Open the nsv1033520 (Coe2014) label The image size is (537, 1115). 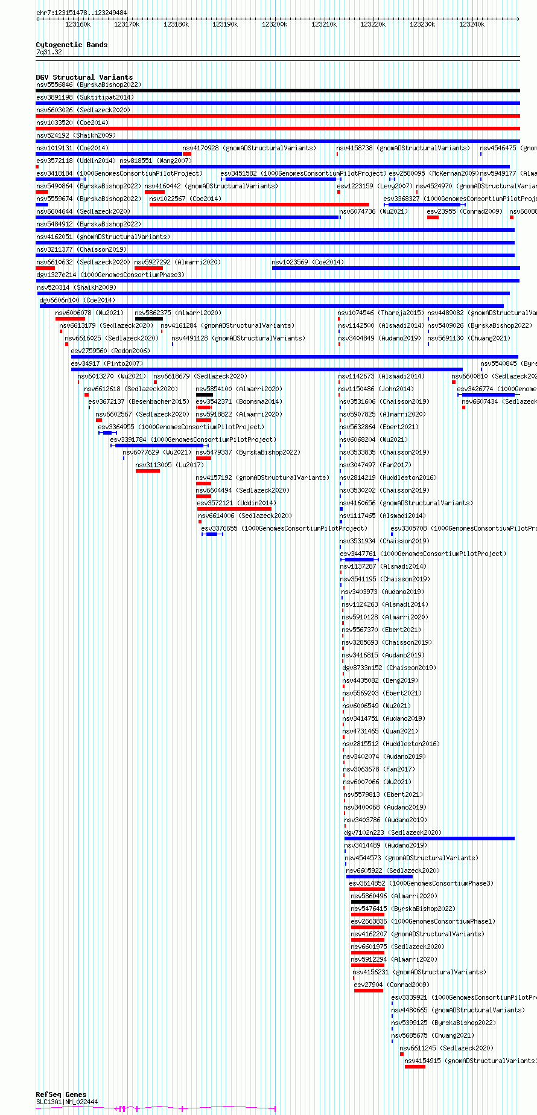click(x=72, y=123)
